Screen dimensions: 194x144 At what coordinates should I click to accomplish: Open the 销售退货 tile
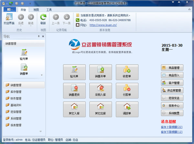[x=74, y=91]
